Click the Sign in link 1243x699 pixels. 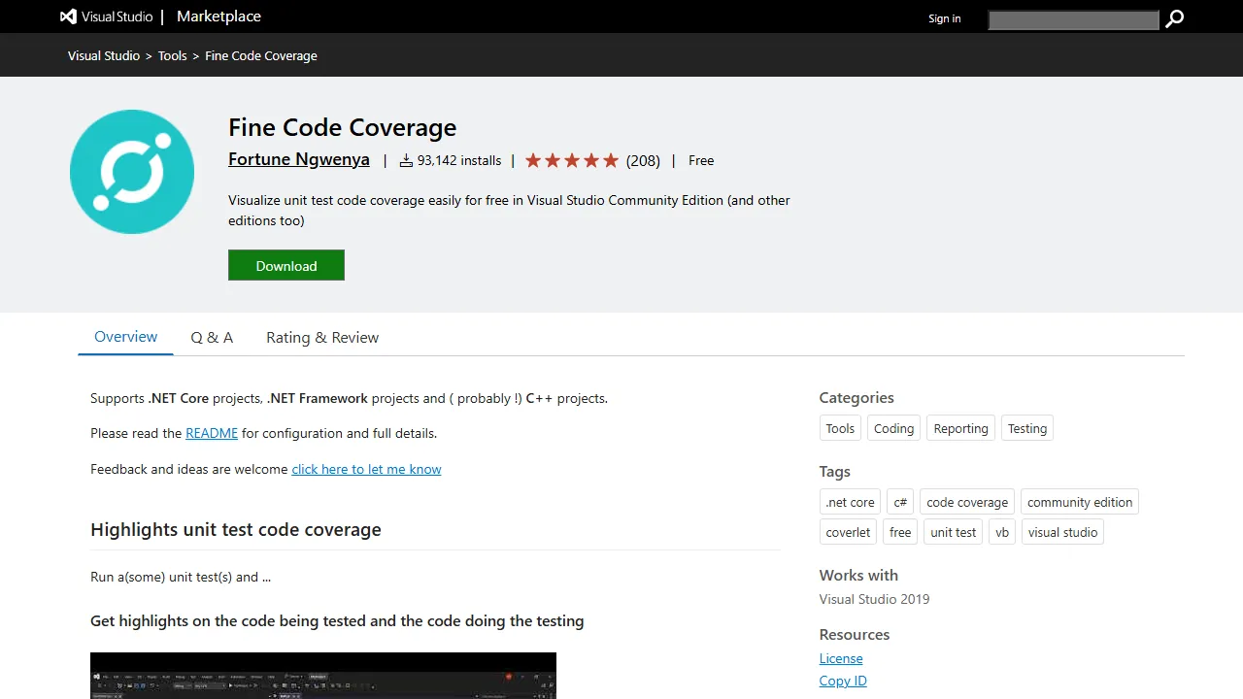click(x=944, y=18)
